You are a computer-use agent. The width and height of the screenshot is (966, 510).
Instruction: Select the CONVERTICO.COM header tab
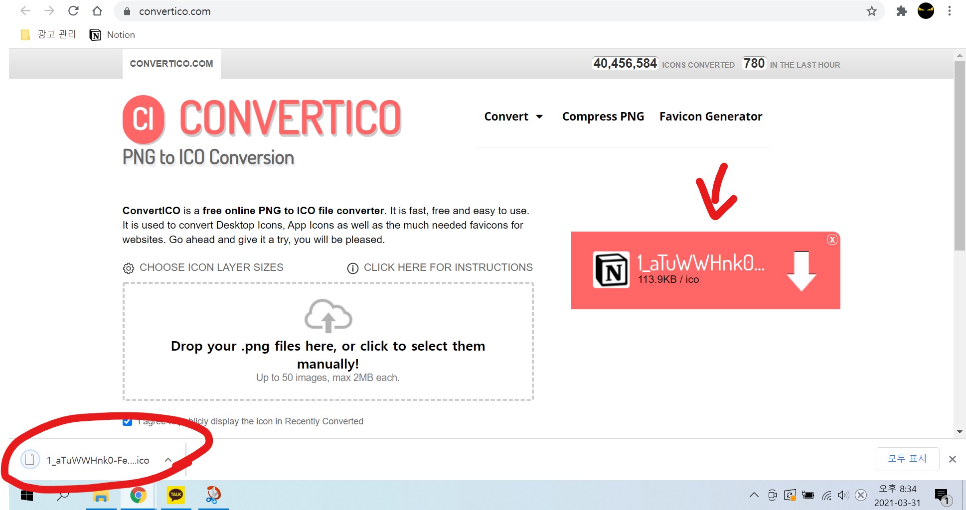click(171, 64)
